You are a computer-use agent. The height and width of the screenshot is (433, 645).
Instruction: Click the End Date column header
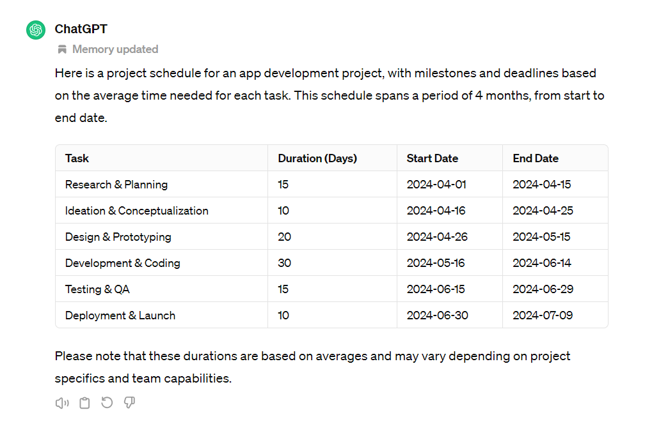[536, 158]
